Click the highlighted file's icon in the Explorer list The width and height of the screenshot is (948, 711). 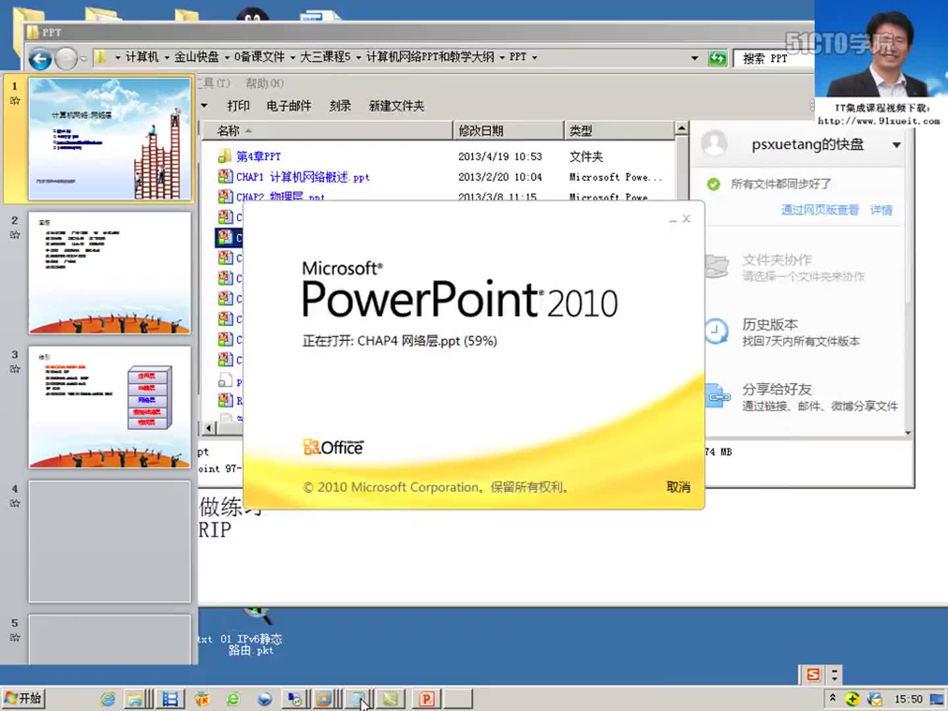225,237
